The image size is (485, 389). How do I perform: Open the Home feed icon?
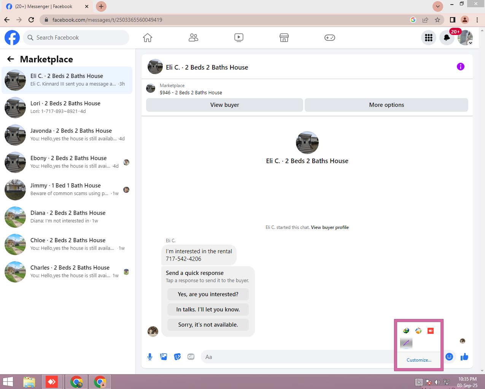coord(148,38)
